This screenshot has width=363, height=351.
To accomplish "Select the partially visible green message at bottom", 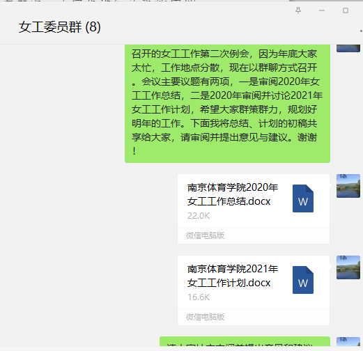I will click(x=245, y=341).
